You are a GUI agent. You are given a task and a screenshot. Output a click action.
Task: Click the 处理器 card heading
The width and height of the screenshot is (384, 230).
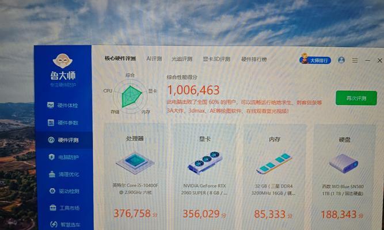tap(135, 139)
